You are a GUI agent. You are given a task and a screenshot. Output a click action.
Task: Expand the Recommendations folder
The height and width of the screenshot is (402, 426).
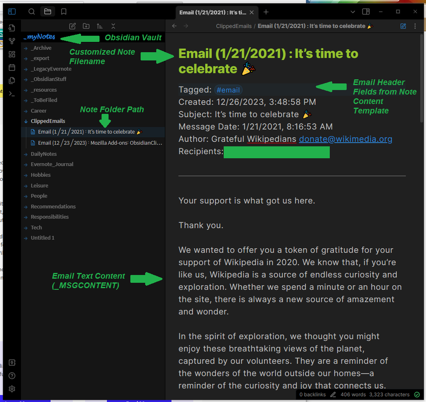pos(53,207)
